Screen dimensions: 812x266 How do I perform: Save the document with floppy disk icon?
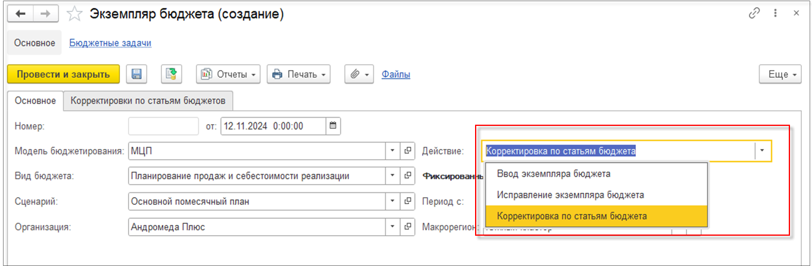(136, 74)
